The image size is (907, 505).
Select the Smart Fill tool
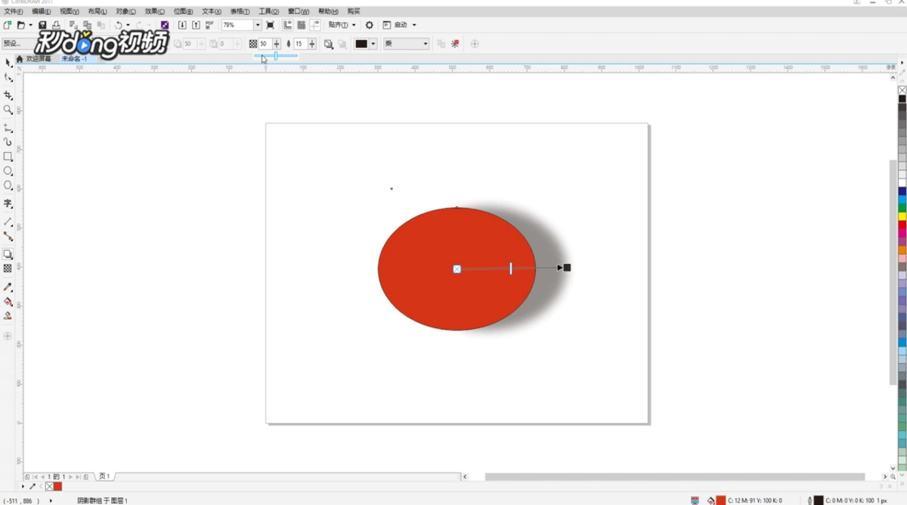pyautogui.click(x=8, y=316)
